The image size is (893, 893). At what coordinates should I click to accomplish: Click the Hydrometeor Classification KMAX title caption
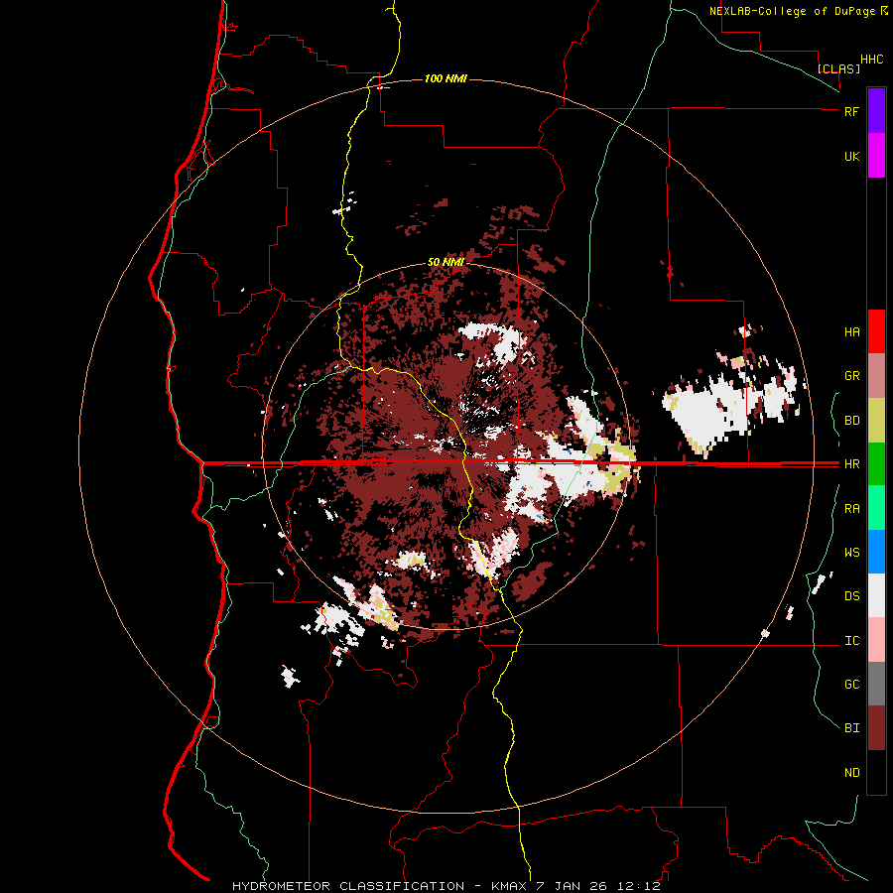pyautogui.click(x=446, y=886)
